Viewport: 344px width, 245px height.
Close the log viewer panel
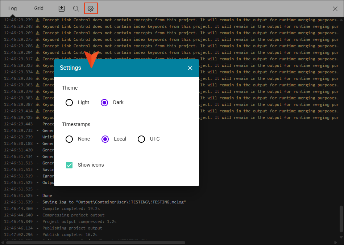335,9
